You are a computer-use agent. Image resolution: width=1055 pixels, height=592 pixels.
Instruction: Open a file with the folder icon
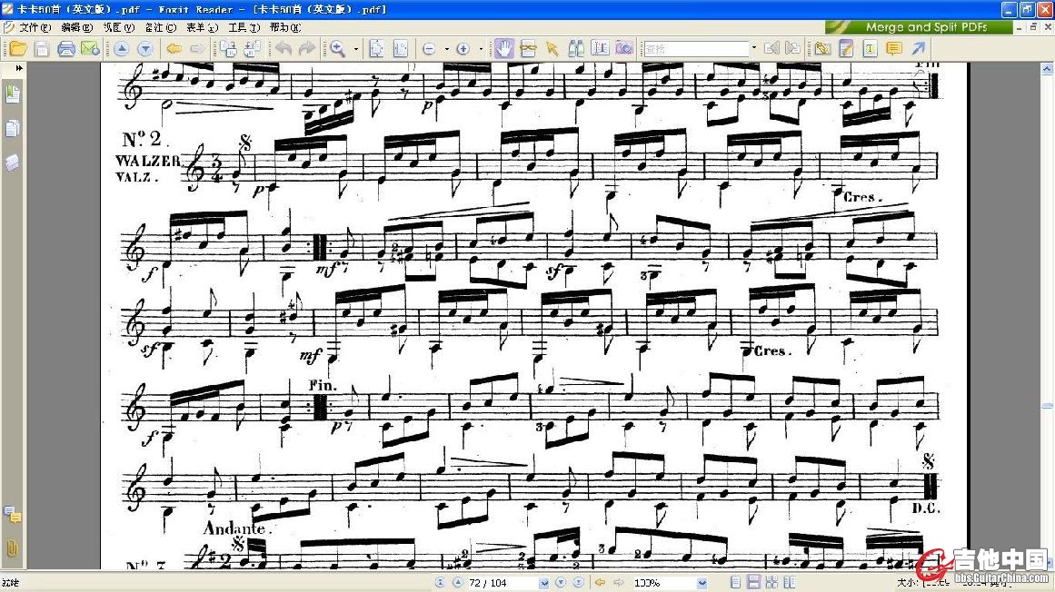point(18,48)
